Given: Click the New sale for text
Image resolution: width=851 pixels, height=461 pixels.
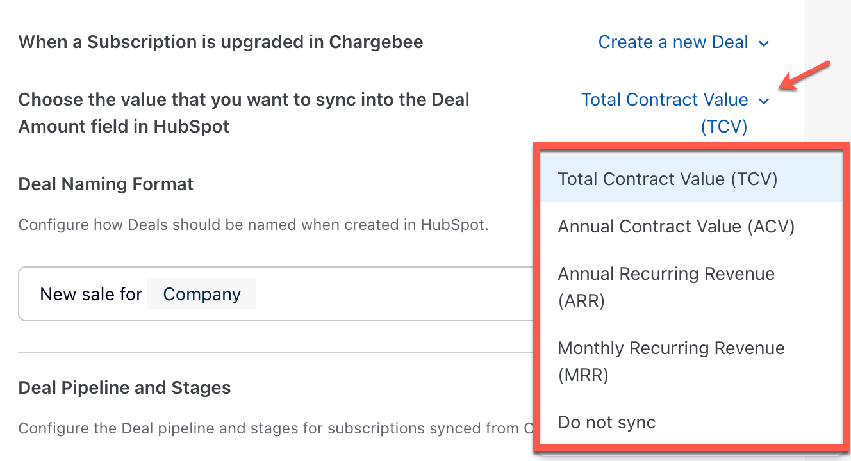Looking at the screenshot, I should coord(91,294).
